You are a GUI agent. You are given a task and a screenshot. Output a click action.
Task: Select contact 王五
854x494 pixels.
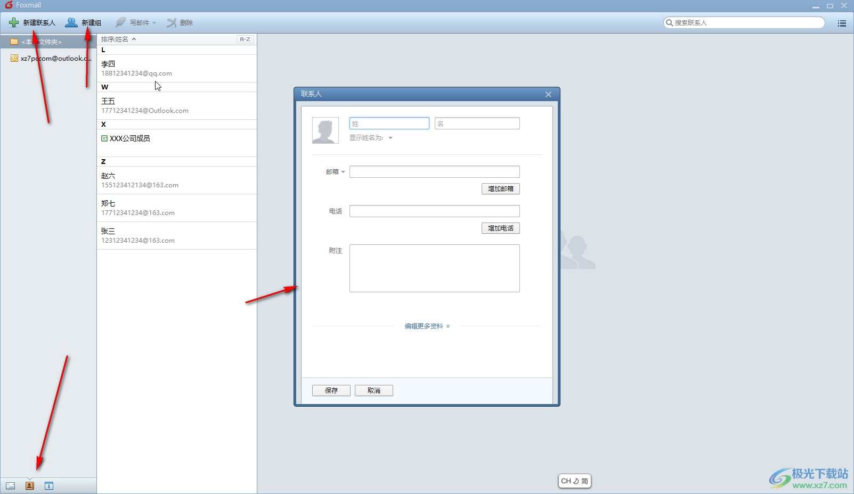click(x=177, y=106)
